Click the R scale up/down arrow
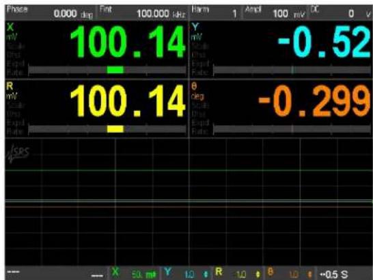The height and width of the screenshot is (280, 373). 258,274
